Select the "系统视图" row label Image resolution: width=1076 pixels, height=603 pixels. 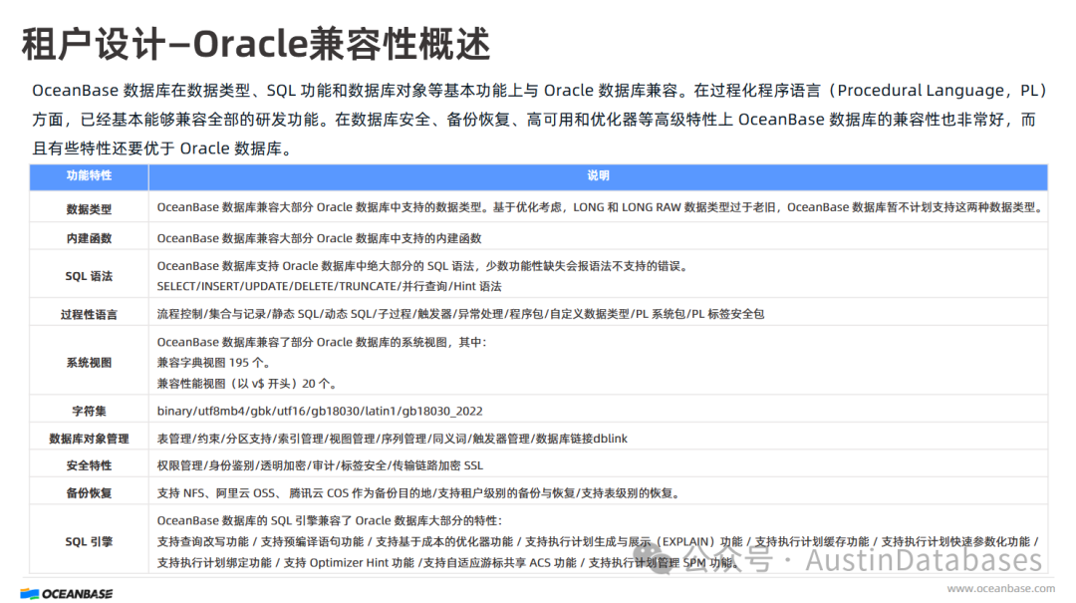[x=90, y=363]
